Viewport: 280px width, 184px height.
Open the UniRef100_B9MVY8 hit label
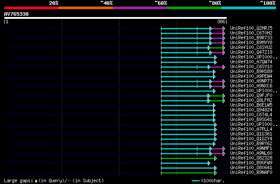[x=251, y=43]
